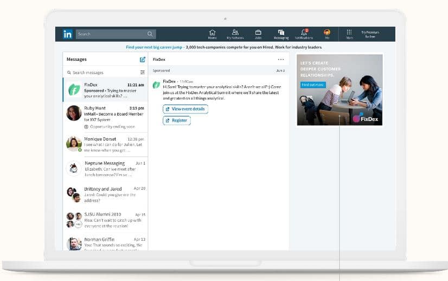Click the 'Sponsored' label under FixDex header
Image resolution: width=448 pixels, height=281 pixels.
tap(161, 71)
